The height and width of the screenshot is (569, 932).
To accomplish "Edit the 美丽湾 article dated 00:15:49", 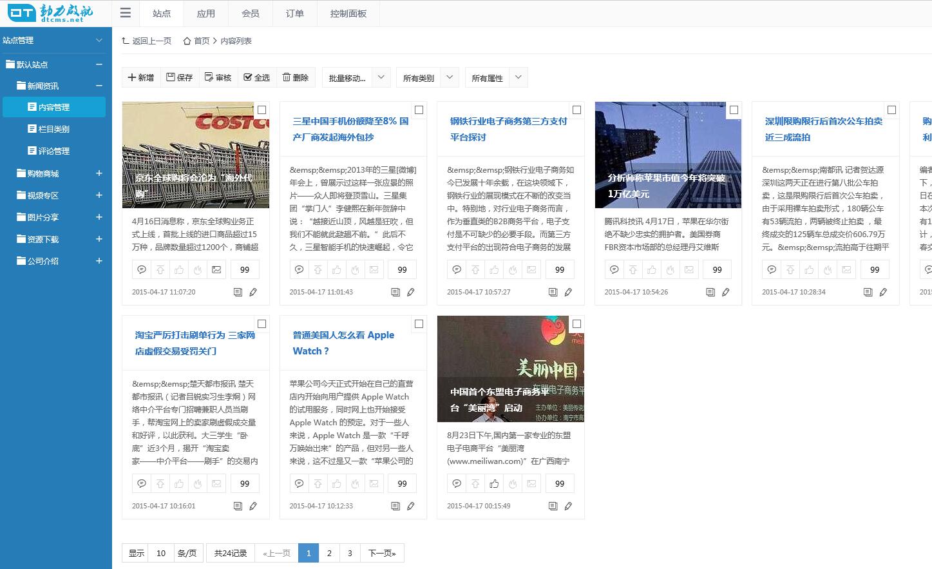I will (x=568, y=506).
